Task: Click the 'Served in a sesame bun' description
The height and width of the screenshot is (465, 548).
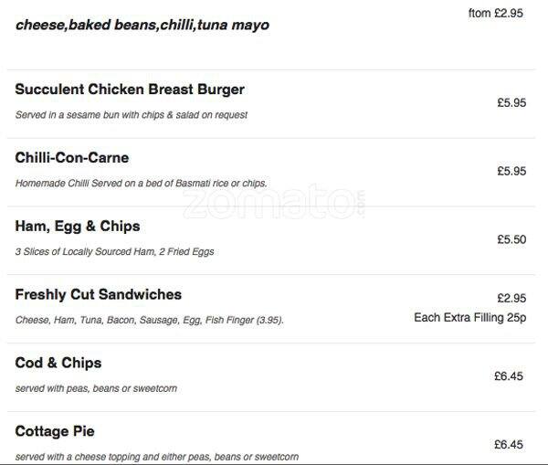Action: click(x=132, y=115)
